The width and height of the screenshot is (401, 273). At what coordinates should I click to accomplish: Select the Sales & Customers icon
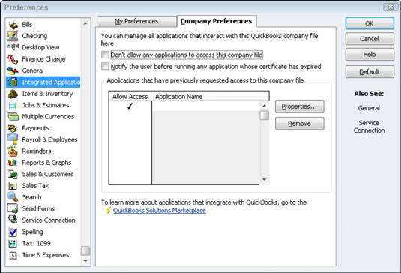pyautogui.click(x=13, y=174)
